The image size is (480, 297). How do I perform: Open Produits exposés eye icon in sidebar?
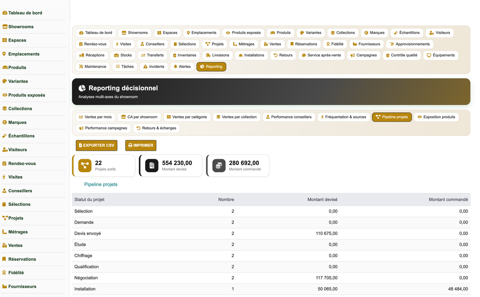coord(5,95)
